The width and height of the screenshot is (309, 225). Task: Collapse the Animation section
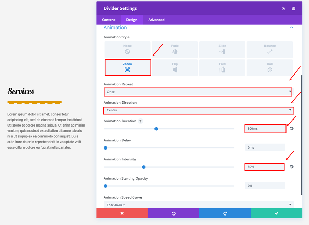point(291,27)
